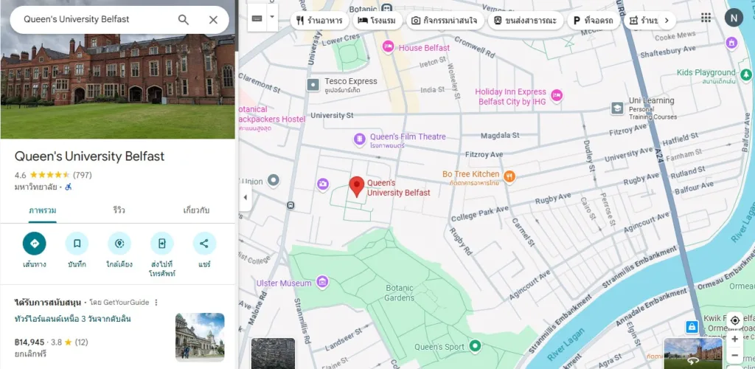The width and height of the screenshot is (755, 369).
Task: Click the search magnifier icon
Action: tap(184, 20)
